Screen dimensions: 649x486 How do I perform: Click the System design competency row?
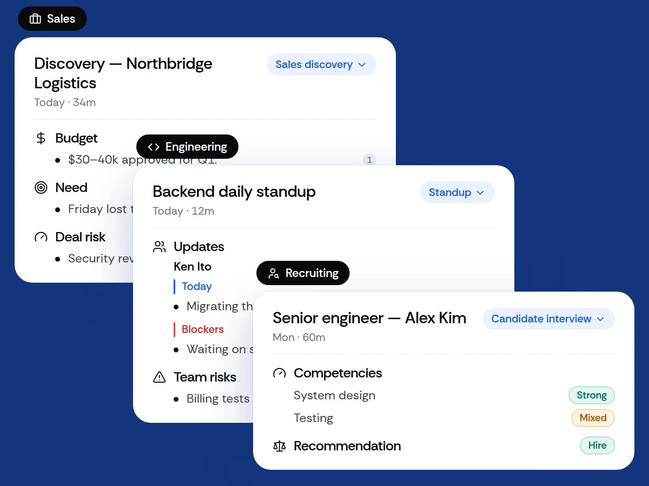454,395
